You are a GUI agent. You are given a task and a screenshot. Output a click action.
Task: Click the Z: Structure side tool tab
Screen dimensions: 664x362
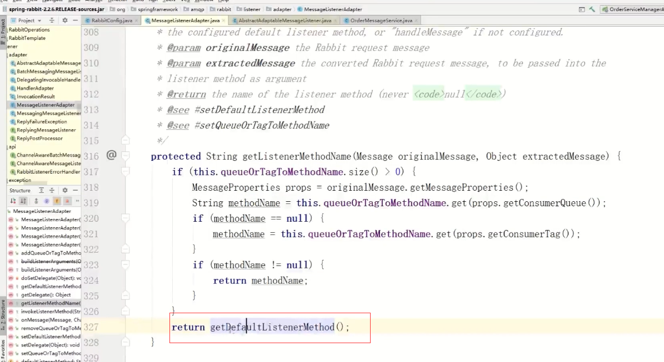coord(3,315)
